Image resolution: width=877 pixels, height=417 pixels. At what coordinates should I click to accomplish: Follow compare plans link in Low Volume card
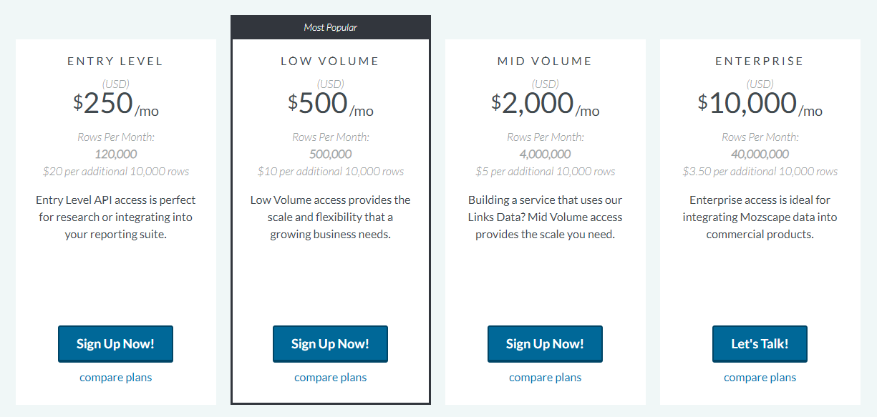pos(330,378)
